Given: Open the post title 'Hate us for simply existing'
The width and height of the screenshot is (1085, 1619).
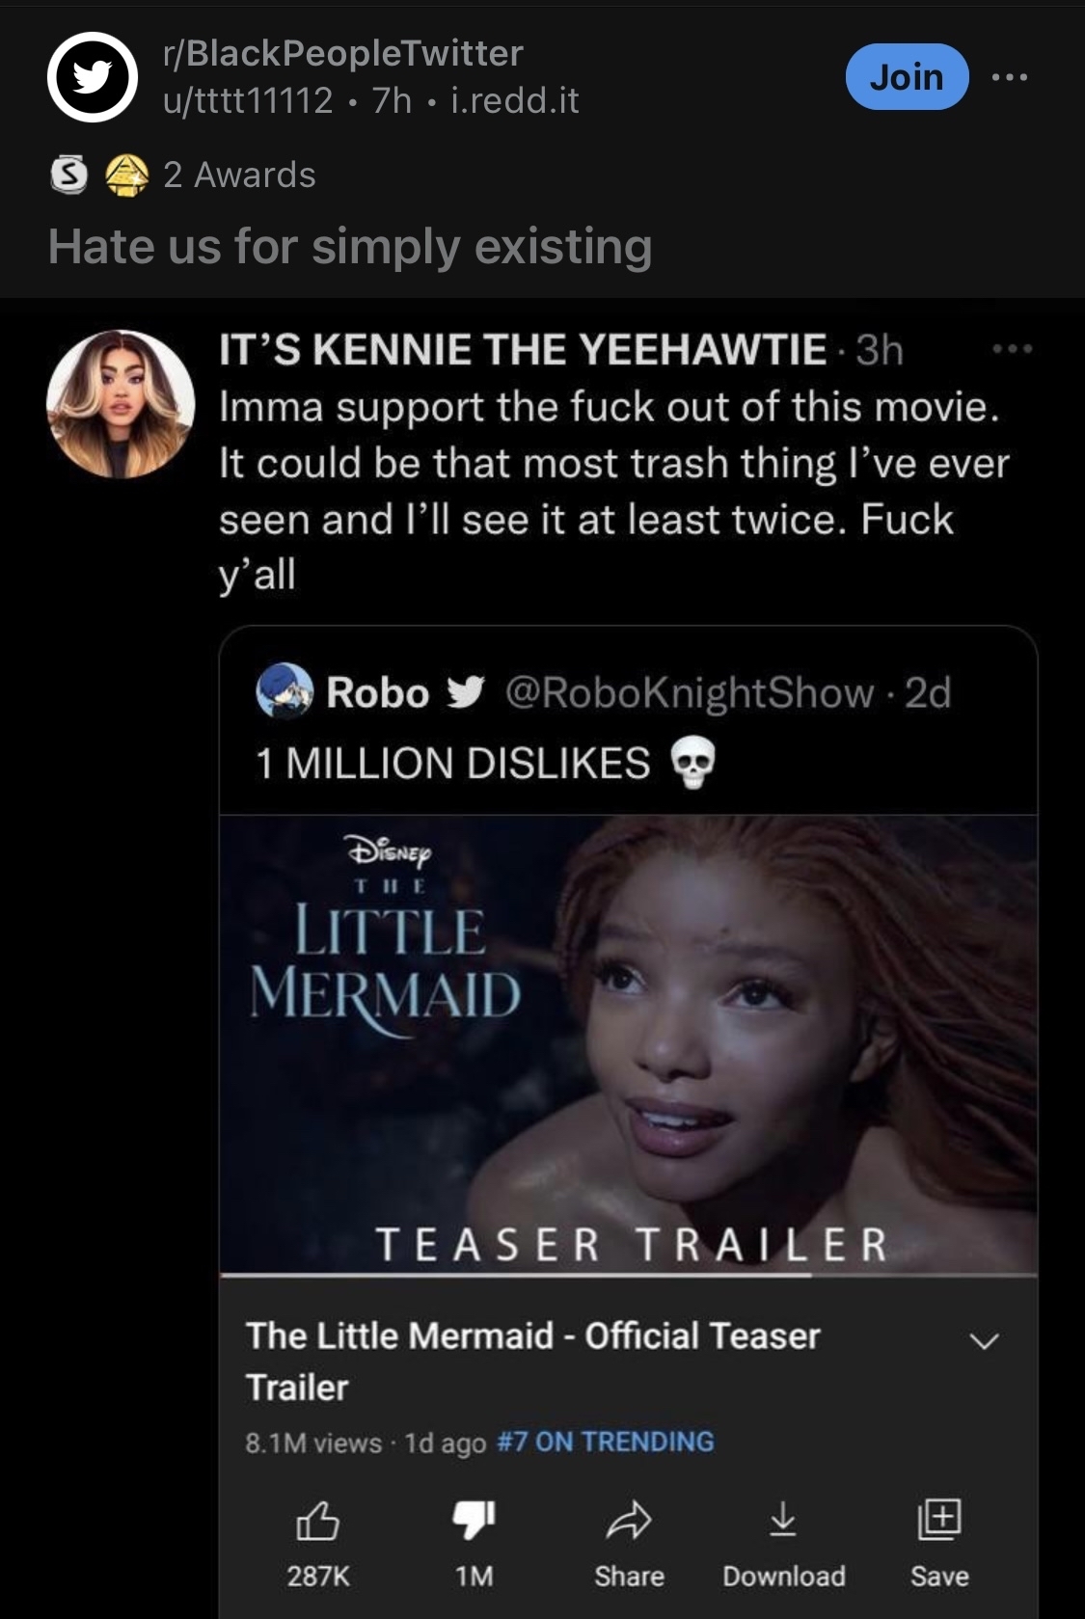Looking at the screenshot, I should pyautogui.click(x=350, y=246).
